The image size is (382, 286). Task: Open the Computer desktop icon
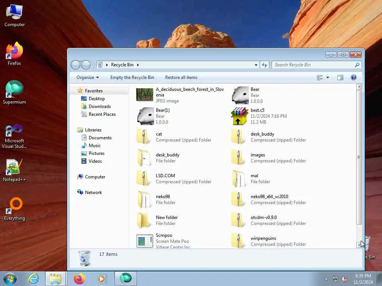click(15, 15)
